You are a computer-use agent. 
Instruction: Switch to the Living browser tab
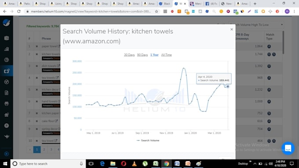[x=56, y=4]
